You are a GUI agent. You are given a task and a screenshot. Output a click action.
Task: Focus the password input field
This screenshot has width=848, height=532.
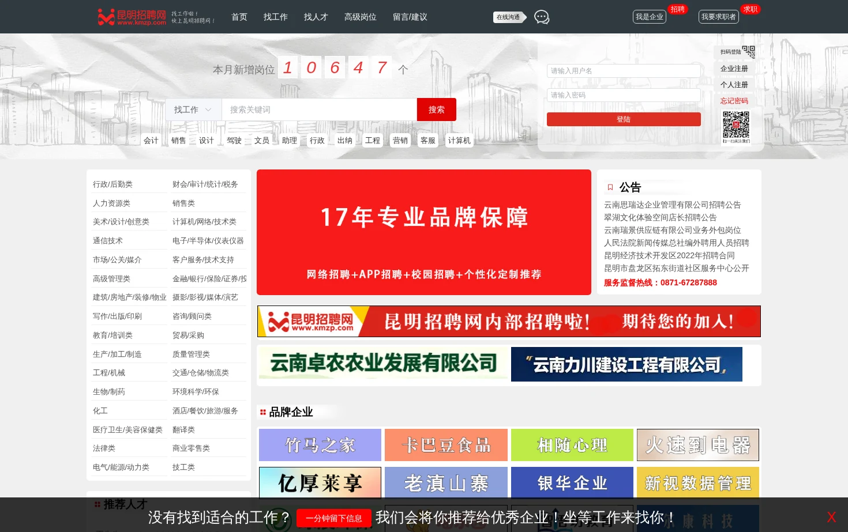coord(624,95)
